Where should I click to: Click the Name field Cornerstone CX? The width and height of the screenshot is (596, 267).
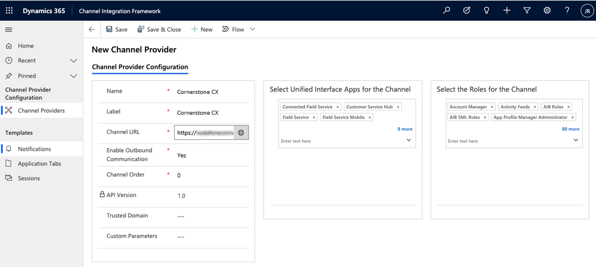click(x=198, y=92)
